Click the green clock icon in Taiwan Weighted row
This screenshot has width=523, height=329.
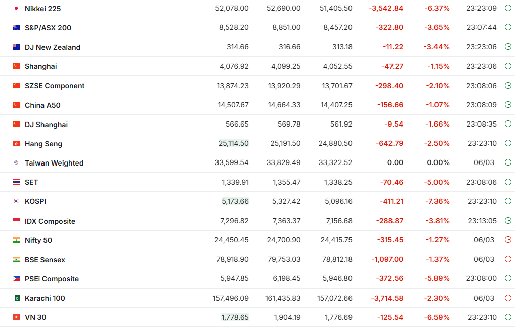[x=508, y=162]
